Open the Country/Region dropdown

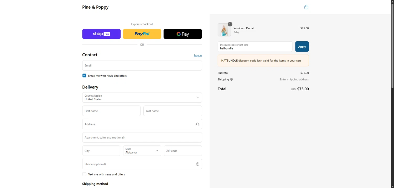click(142, 97)
